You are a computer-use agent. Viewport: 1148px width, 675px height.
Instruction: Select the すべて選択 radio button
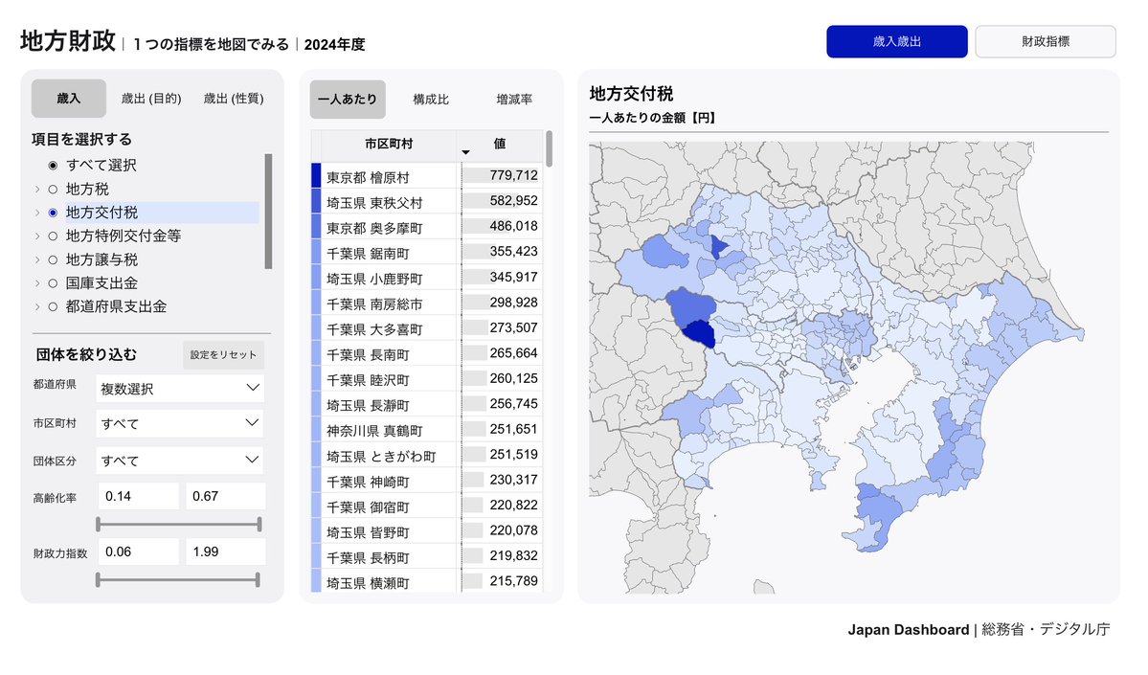[53, 166]
